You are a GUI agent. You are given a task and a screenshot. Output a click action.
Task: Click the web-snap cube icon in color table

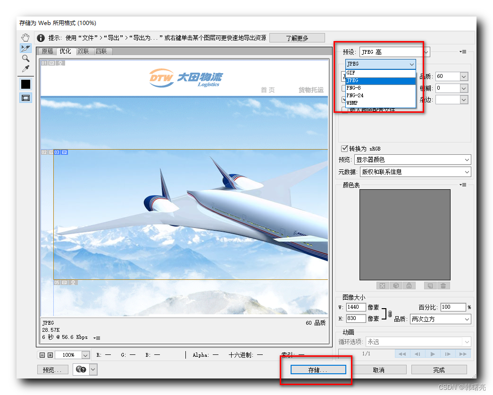pos(396,286)
